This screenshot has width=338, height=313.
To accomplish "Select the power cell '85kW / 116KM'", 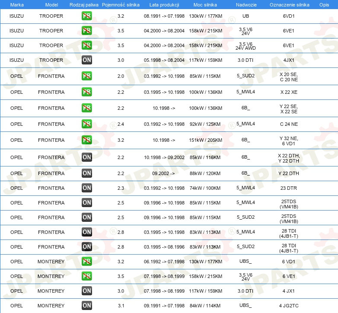I will [205, 157].
